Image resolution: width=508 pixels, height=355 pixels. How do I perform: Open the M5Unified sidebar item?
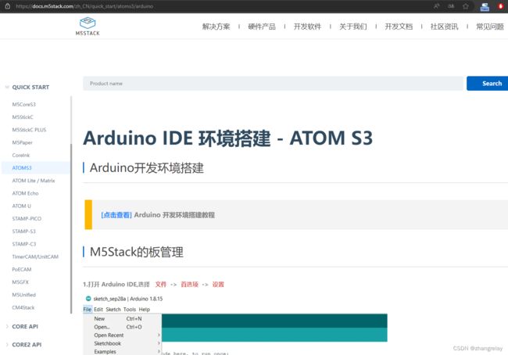click(24, 295)
